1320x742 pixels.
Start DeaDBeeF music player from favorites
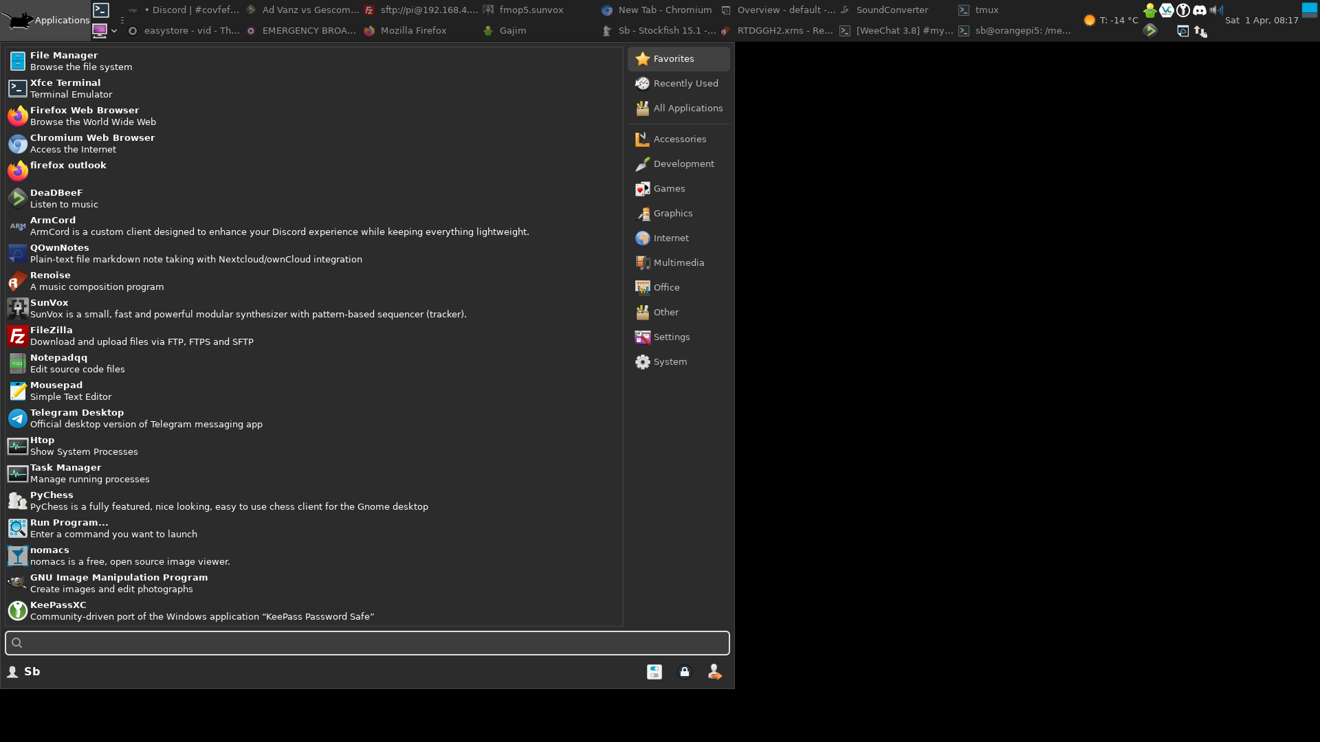pos(313,199)
